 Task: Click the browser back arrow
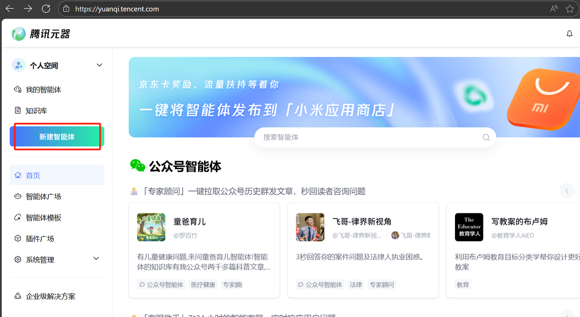pyautogui.click(x=10, y=9)
